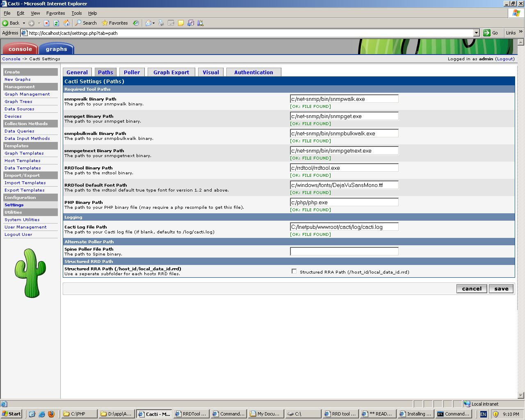The height and width of the screenshot is (420, 525).
Task: Open the console top tab
Action: coord(20,49)
